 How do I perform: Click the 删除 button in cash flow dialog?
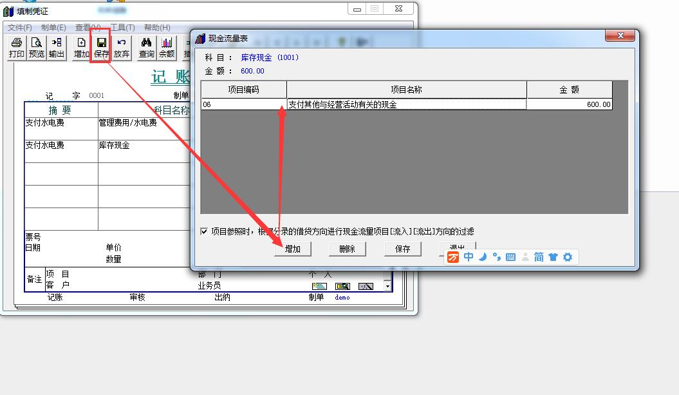[x=348, y=249]
